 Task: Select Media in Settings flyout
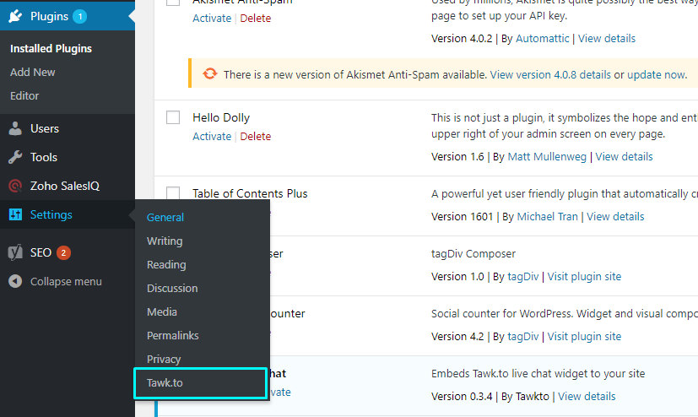[x=162, y=311]
